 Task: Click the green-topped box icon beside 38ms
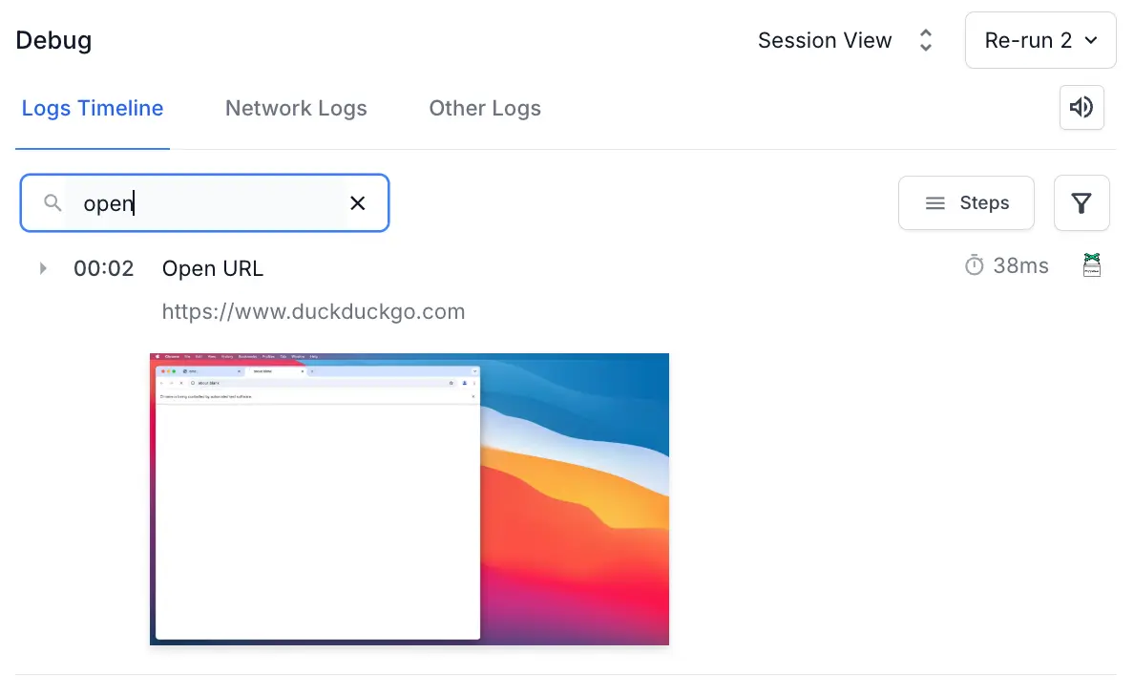click(1092, 265)
